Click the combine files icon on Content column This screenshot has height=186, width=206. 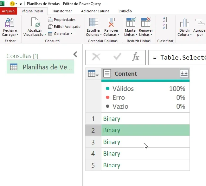click(184, 74)
